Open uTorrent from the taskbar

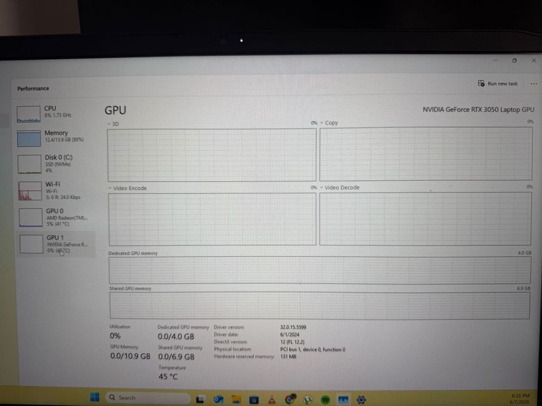(x=307, y=400)
